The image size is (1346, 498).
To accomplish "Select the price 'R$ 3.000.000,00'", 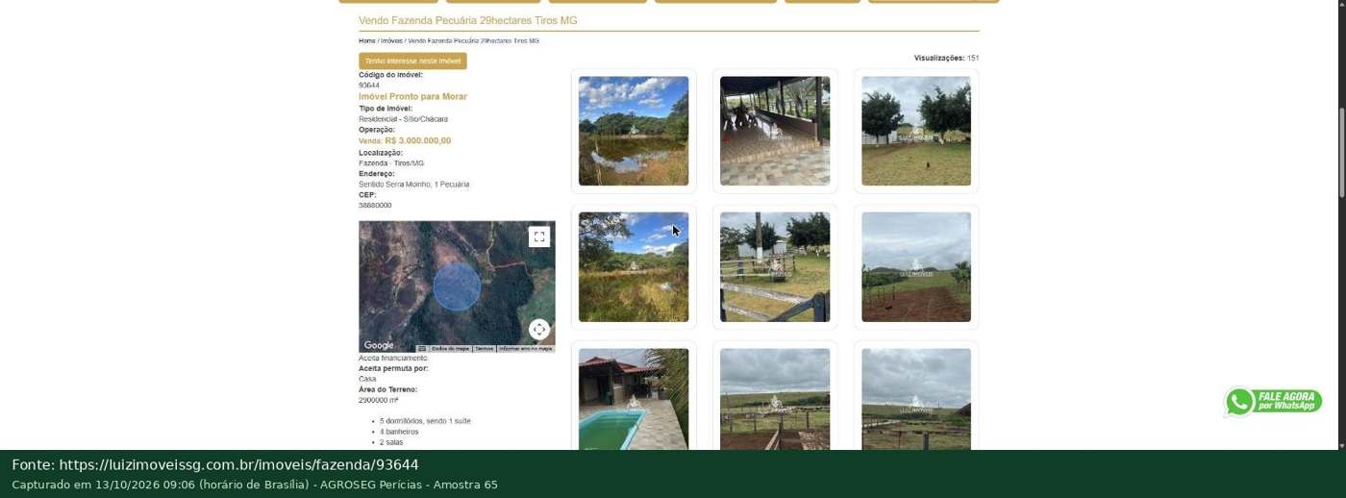I will point(417,140).
